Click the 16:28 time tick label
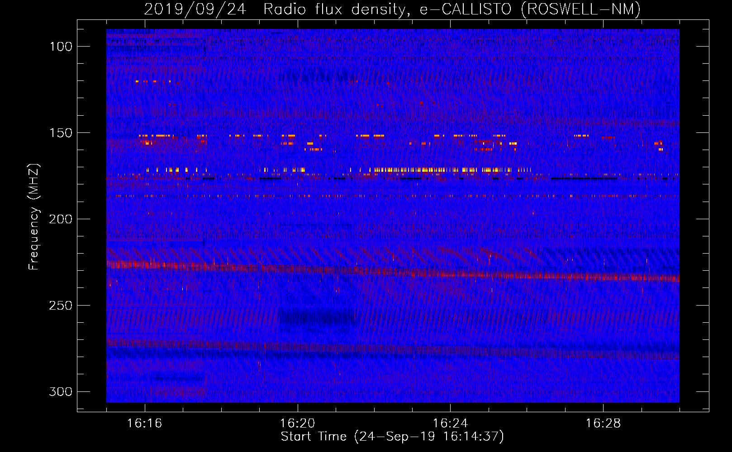 coord(603,423)
